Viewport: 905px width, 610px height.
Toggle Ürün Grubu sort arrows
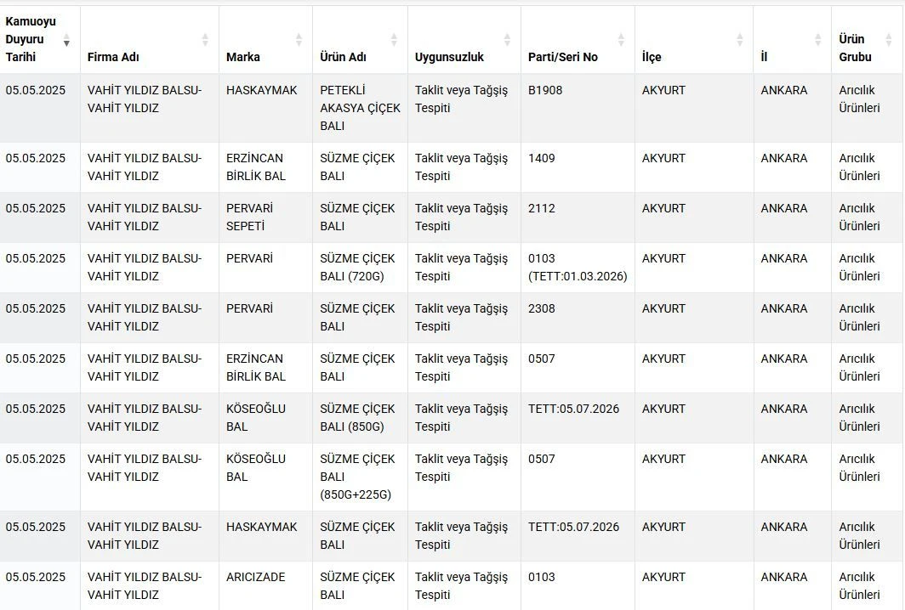[889, 40]
